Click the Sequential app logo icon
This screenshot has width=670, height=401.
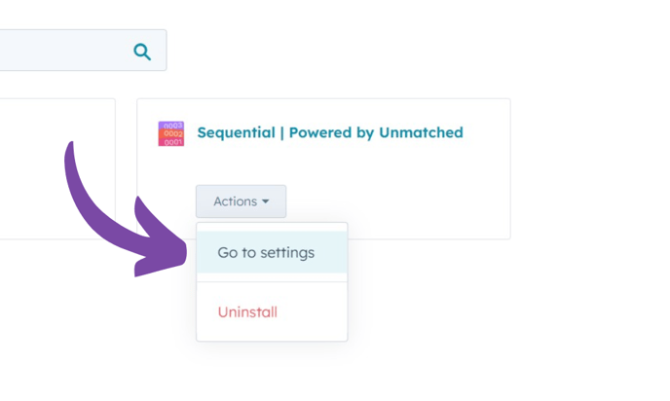[x=171, y=133]
